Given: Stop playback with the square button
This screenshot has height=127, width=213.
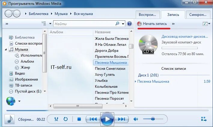Looking at the screenshot, I should click(x=79, y=119).
